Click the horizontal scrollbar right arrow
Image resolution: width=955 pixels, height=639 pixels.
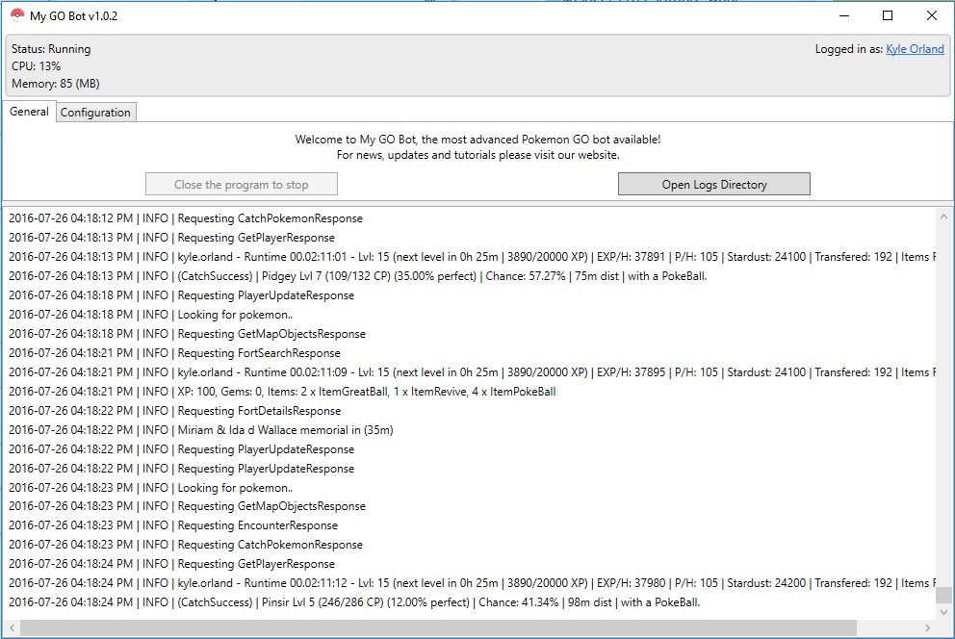coord(928,627)
